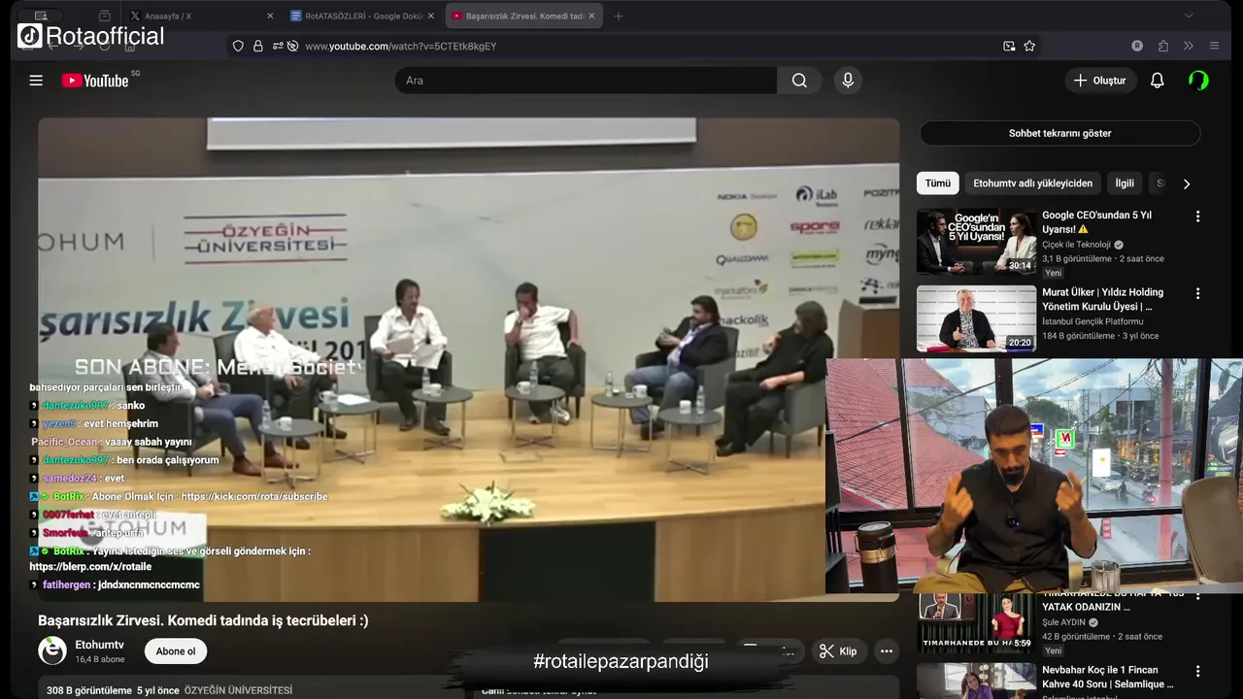Click the search magnifier button

(x=799, y=81)
